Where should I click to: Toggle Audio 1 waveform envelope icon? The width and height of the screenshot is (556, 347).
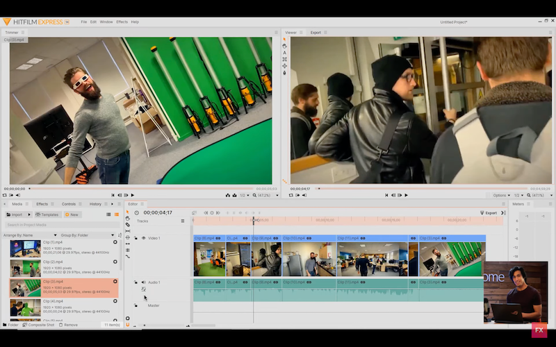[143, 289]
